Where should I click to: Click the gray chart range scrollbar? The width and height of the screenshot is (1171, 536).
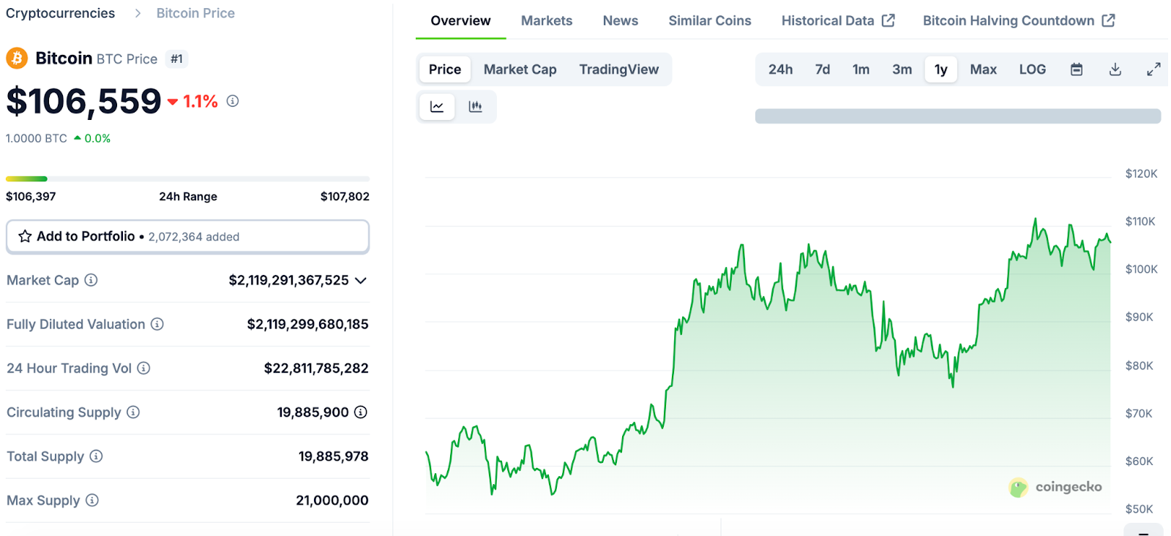point(958,116)
